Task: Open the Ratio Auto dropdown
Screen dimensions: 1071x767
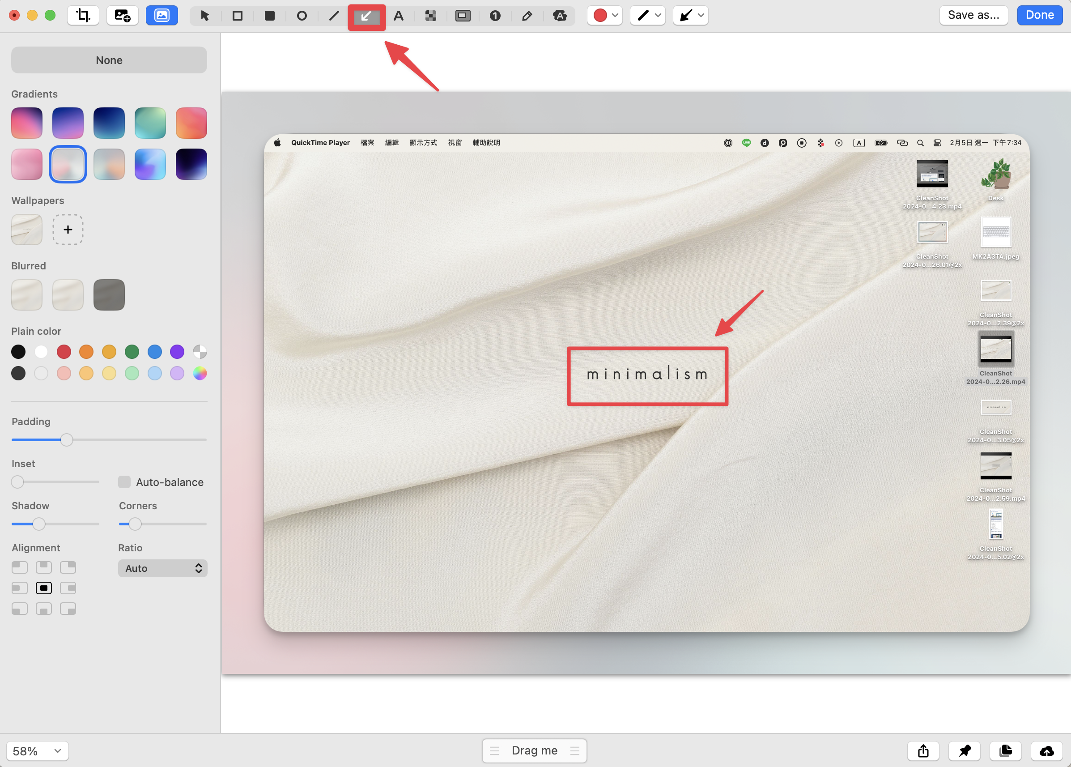Action: pyautogui.click(x=162, y=568)
